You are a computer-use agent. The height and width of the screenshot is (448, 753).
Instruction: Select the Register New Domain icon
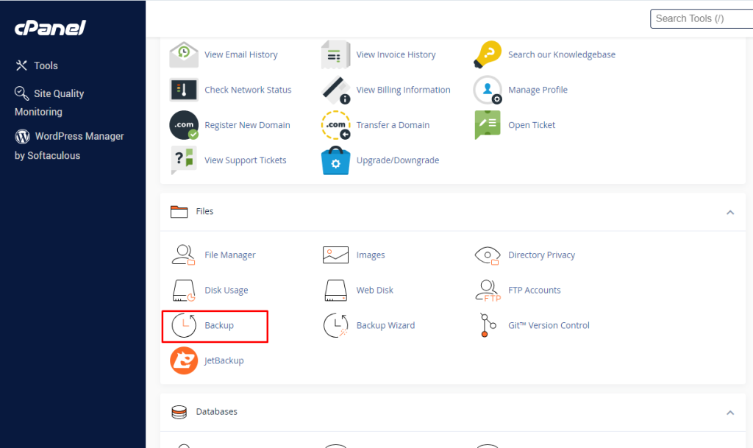coord(184,125)
